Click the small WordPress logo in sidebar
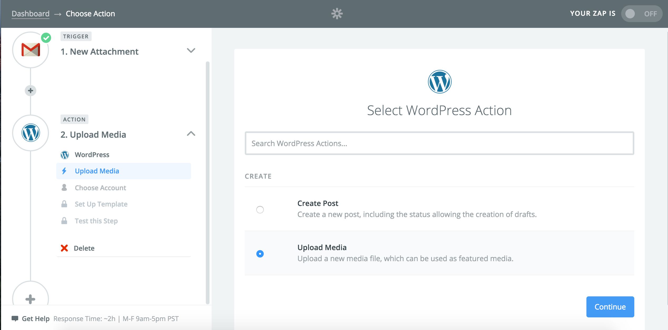This screenshot has height=330, width=668. (x=64, y=155)
